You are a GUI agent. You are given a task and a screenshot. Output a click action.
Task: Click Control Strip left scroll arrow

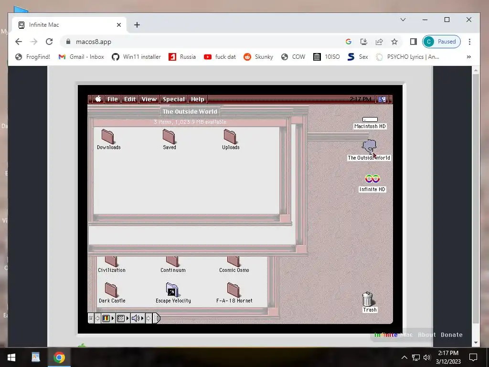click(97, 318)
